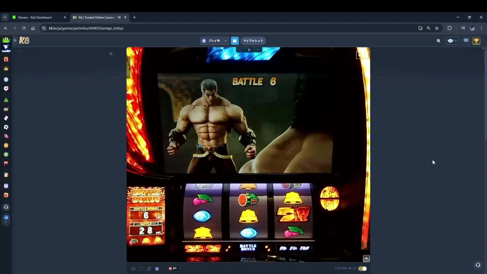Screen dimensions: 487x274
Task: Open the JA language selector
Action: [x=6, y=218]
